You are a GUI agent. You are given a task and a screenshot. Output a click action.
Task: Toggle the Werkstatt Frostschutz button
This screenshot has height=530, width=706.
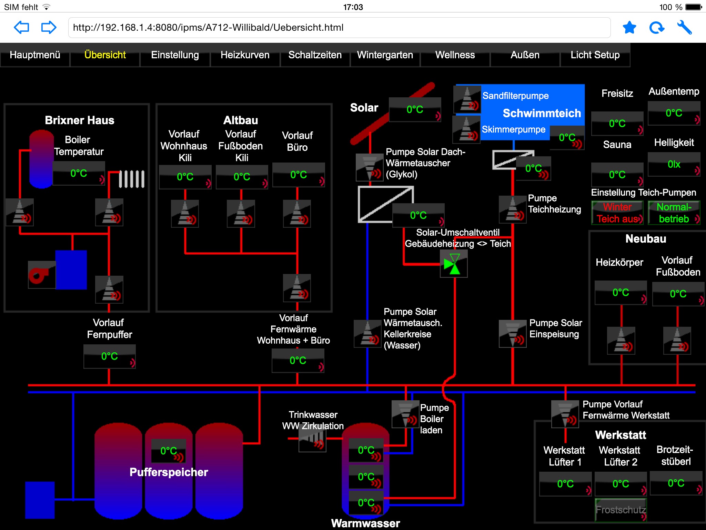tap(621, 510)
